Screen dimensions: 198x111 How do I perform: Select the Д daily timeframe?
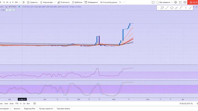click(10, 2)
